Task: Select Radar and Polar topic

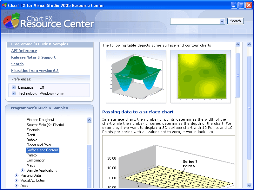Action: 39,145
